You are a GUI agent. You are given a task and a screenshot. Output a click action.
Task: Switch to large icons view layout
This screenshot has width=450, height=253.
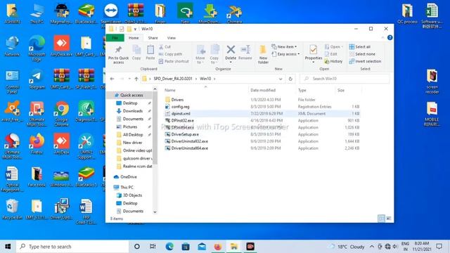click(x=389, y=219)
